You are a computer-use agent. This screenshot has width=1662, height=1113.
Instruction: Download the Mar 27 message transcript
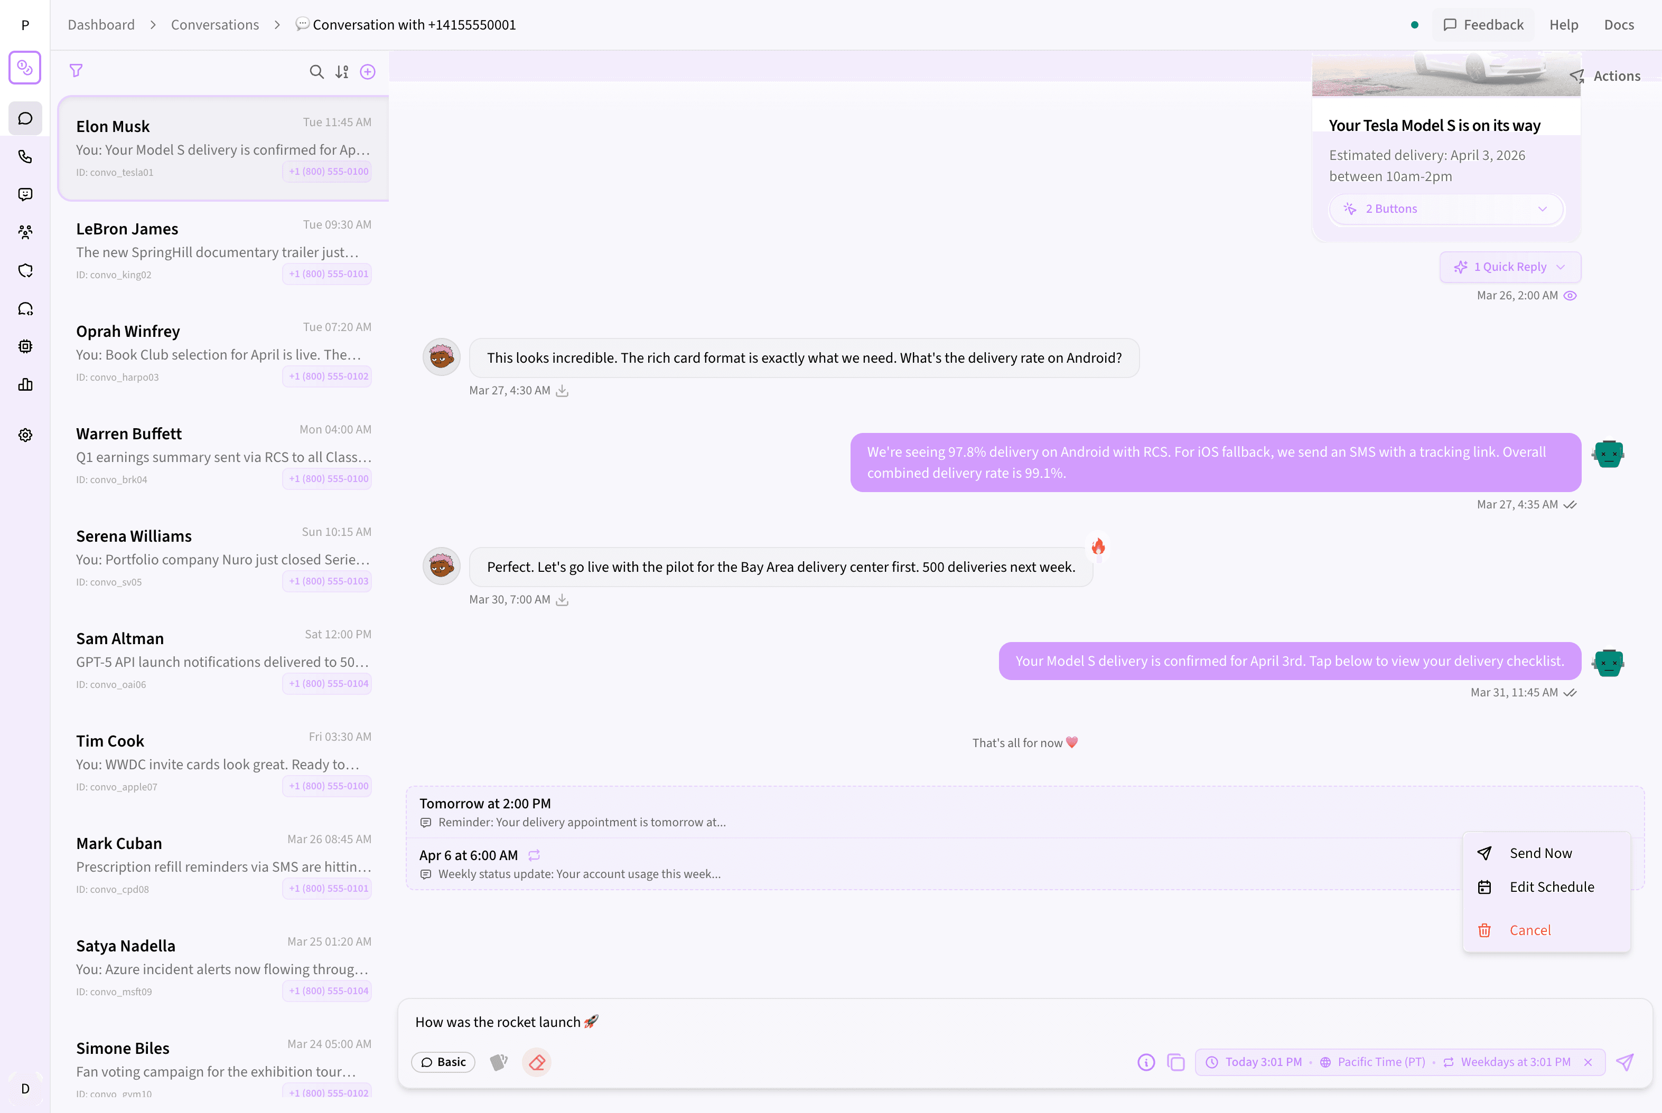pyautogui.click(x=562, y=390)
